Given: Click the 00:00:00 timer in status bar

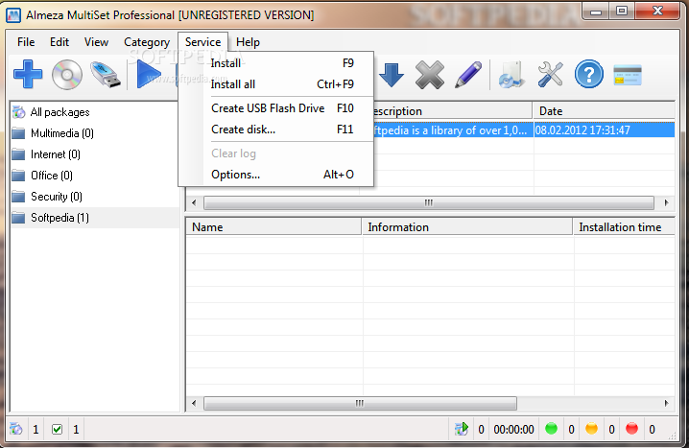Looking at the screenshot, I should 513,429.
